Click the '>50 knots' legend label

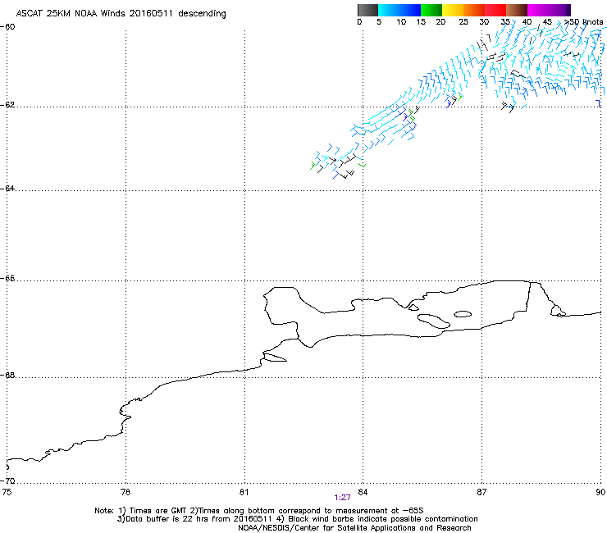pyautogui.click(x=583, y=21)
